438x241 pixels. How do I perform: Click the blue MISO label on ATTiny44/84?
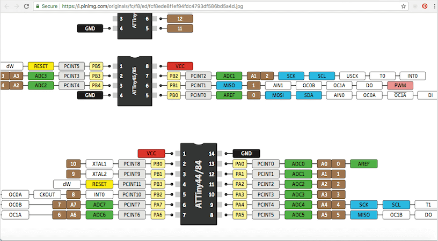coord(364,215)
